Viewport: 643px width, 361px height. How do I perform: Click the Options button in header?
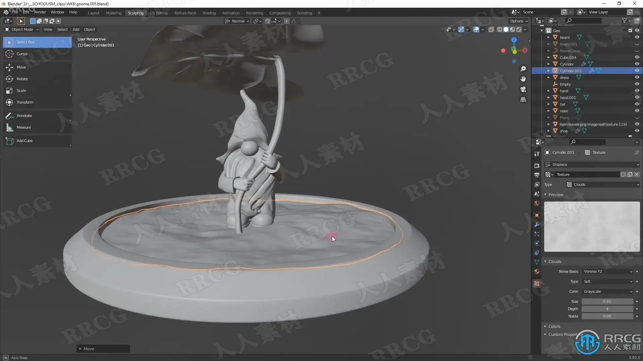pyautogui.click(x=518, y=21)
